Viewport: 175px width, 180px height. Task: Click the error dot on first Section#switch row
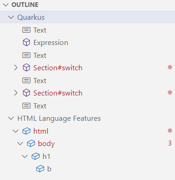click(x=170, y=67)
